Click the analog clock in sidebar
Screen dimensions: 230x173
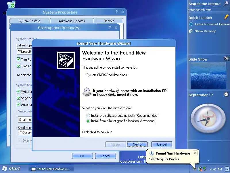[x=208, y=119]
